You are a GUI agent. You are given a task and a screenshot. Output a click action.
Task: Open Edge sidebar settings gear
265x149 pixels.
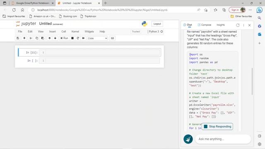click(x=260, y=144)
